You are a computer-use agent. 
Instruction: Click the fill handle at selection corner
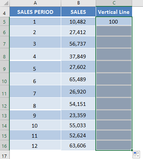(132, 150)
